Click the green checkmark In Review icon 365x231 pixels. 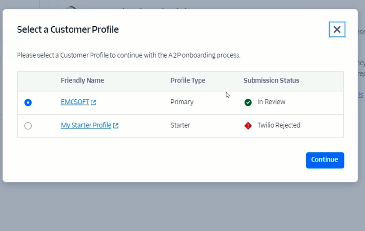pos(248,102)
